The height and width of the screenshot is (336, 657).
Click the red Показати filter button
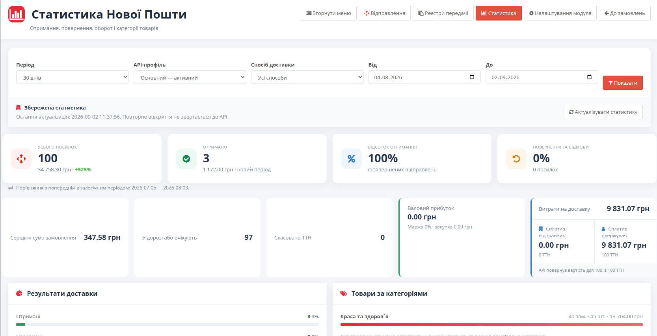pos(623,83)
